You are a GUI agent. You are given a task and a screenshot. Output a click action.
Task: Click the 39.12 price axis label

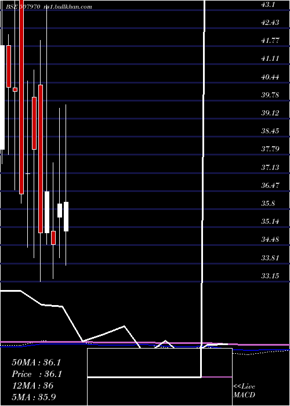coord(270,113)
